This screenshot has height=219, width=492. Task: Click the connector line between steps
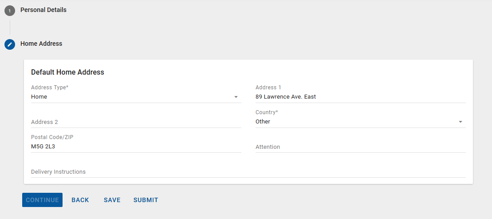click(x=10, y=27)
